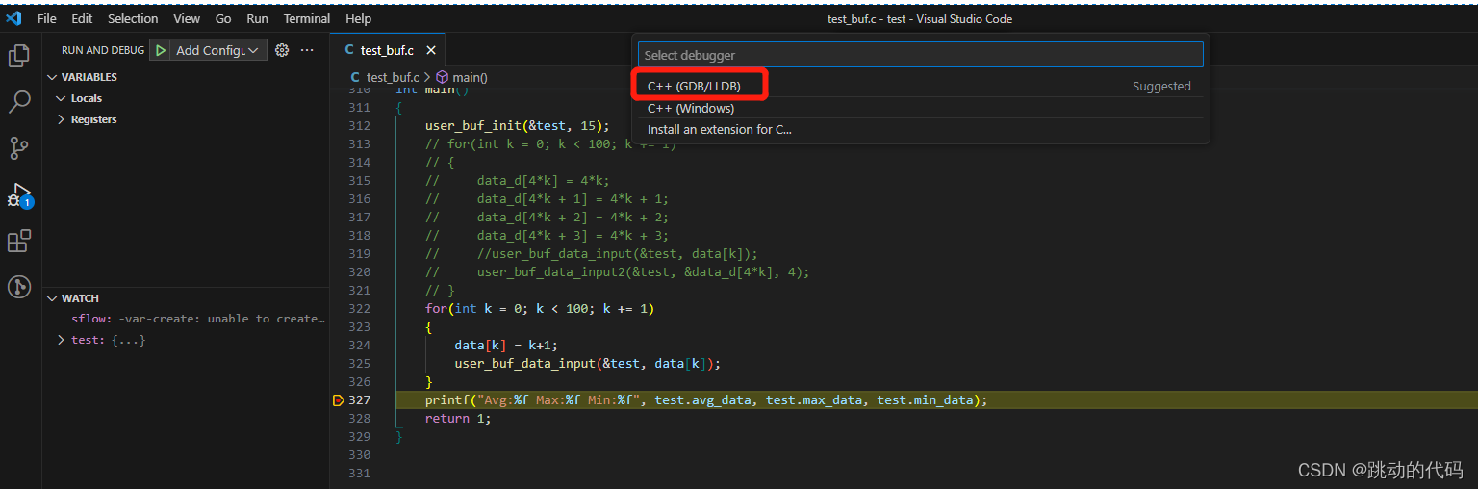This screenshot has width=1478, height=489.
Task: Click the user_buf_data_input call on line 325
Action: coord(588,364)
